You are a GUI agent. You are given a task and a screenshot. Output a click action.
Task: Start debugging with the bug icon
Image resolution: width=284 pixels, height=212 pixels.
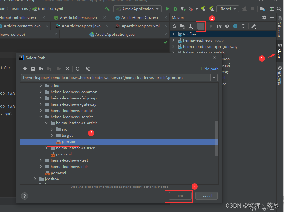click(175, 9)
